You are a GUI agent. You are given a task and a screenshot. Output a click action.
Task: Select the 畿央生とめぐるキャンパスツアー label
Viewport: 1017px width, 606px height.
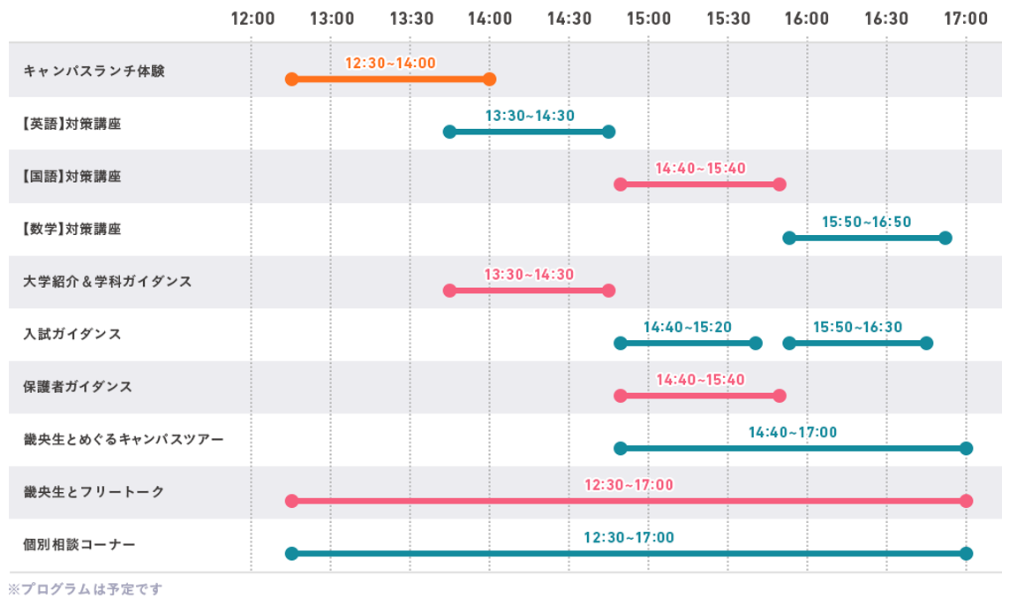124,439
